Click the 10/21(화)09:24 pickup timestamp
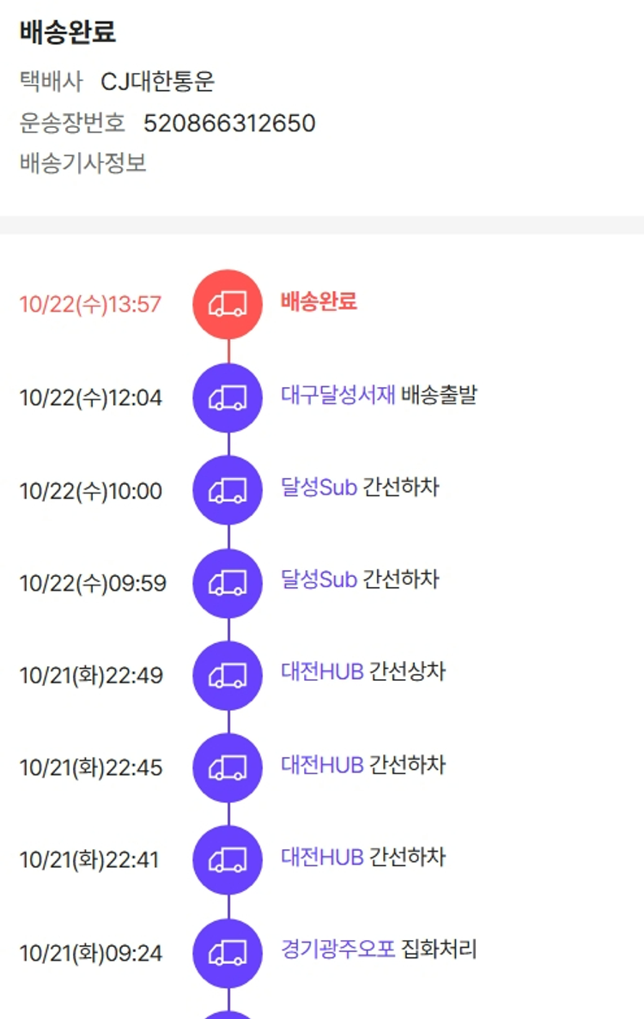The height and width of the screenshot is (1019, 644). click(x=90, y=953)
